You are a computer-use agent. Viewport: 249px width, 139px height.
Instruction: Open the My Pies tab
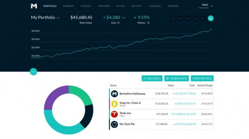click(120, 6)
